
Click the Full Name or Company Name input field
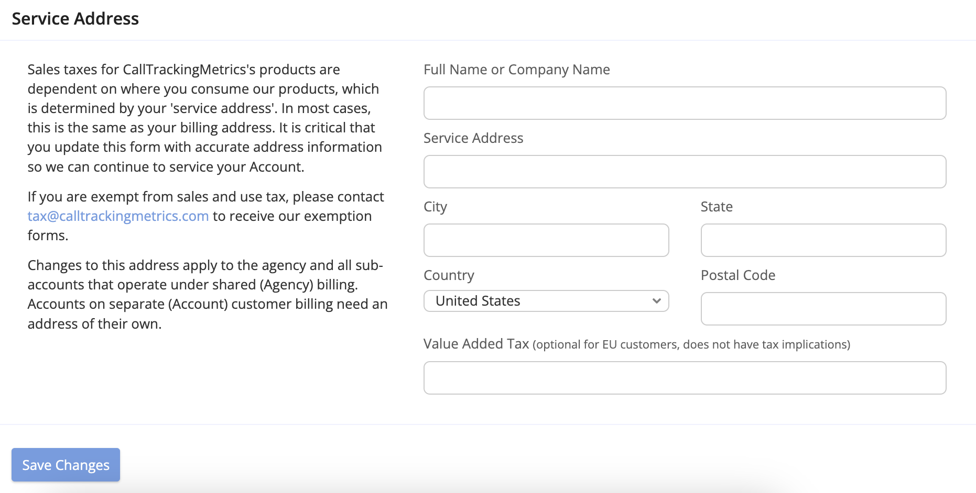click(x=685, y=103)
